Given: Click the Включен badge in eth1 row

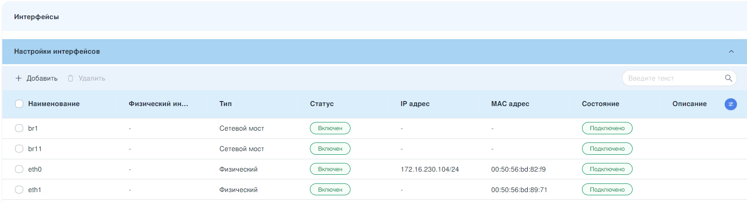Looking at the screenshot, I should click(x=330, y=190).
